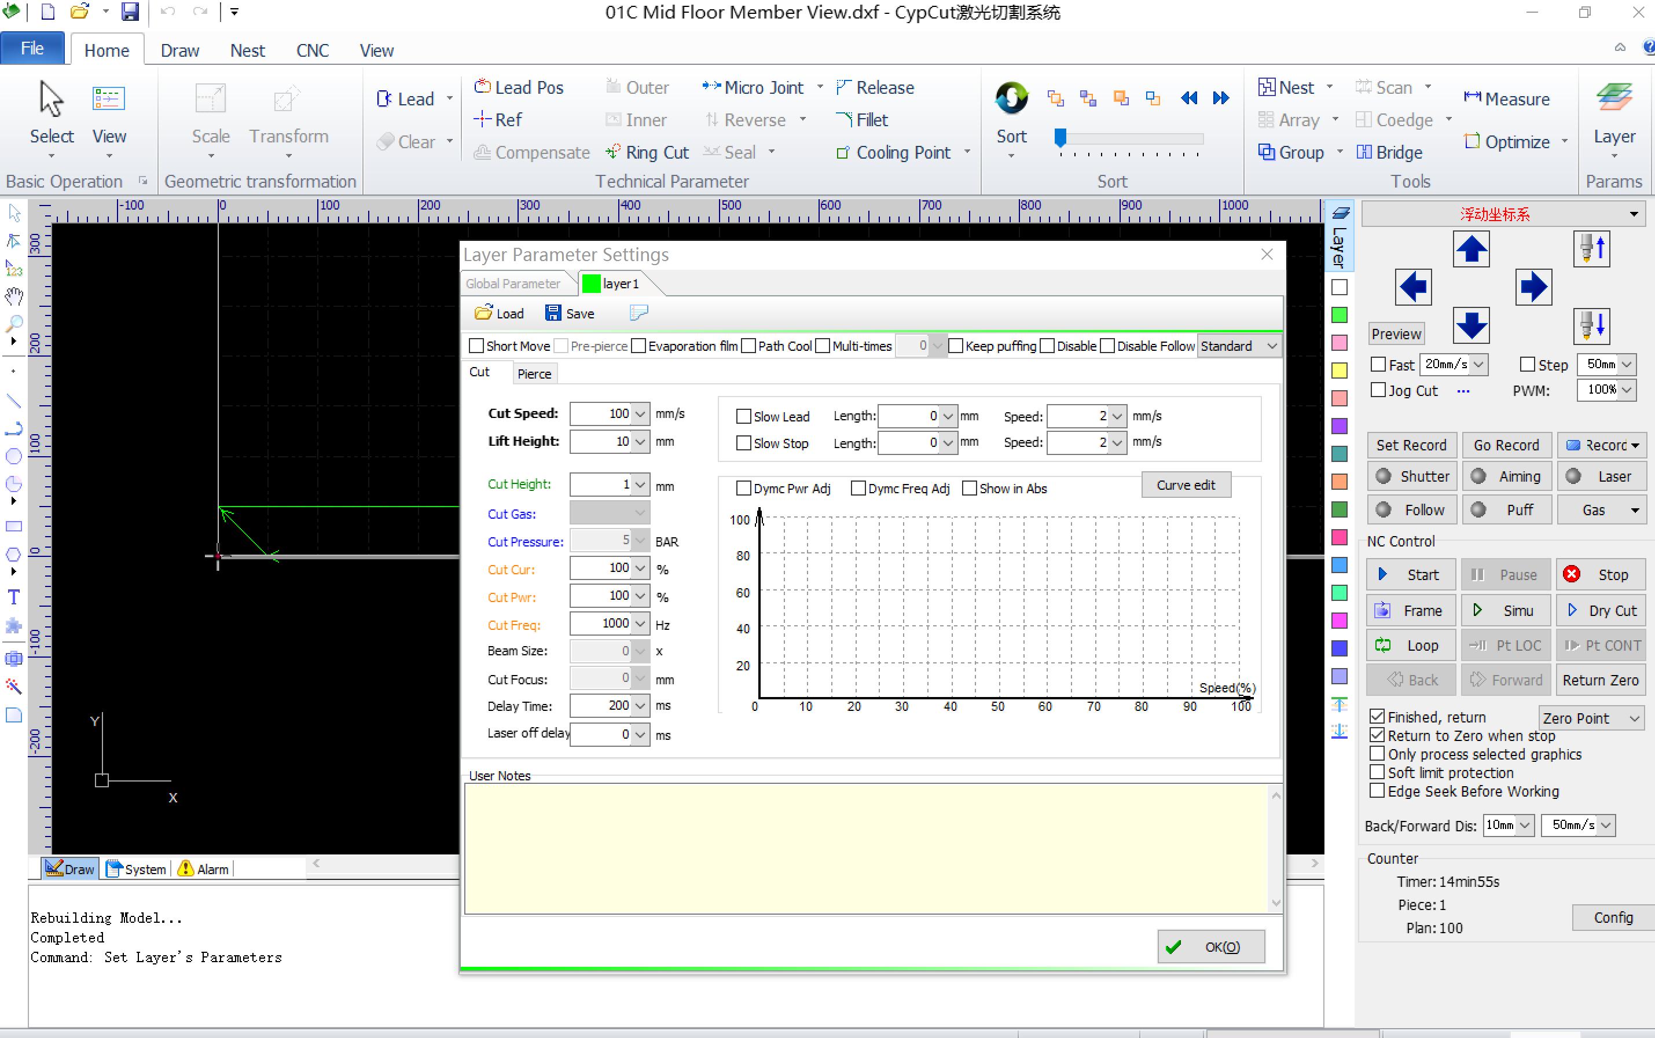Enable Keep puffing checkbox
The height and width of the screenshot is (1038, 1655).
pyautogui.click(x=956, y=346)
